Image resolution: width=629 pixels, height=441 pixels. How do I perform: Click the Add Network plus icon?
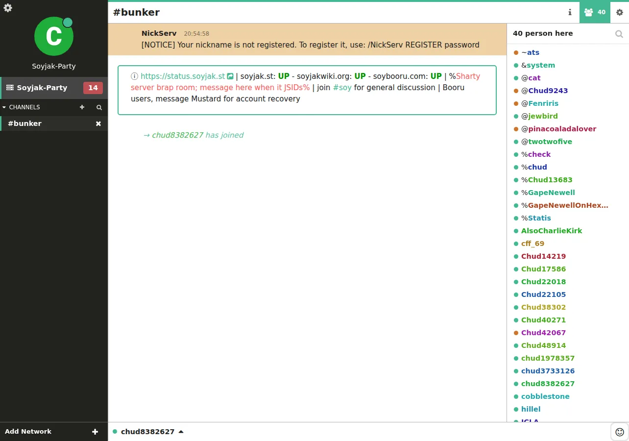click(95, 432)
